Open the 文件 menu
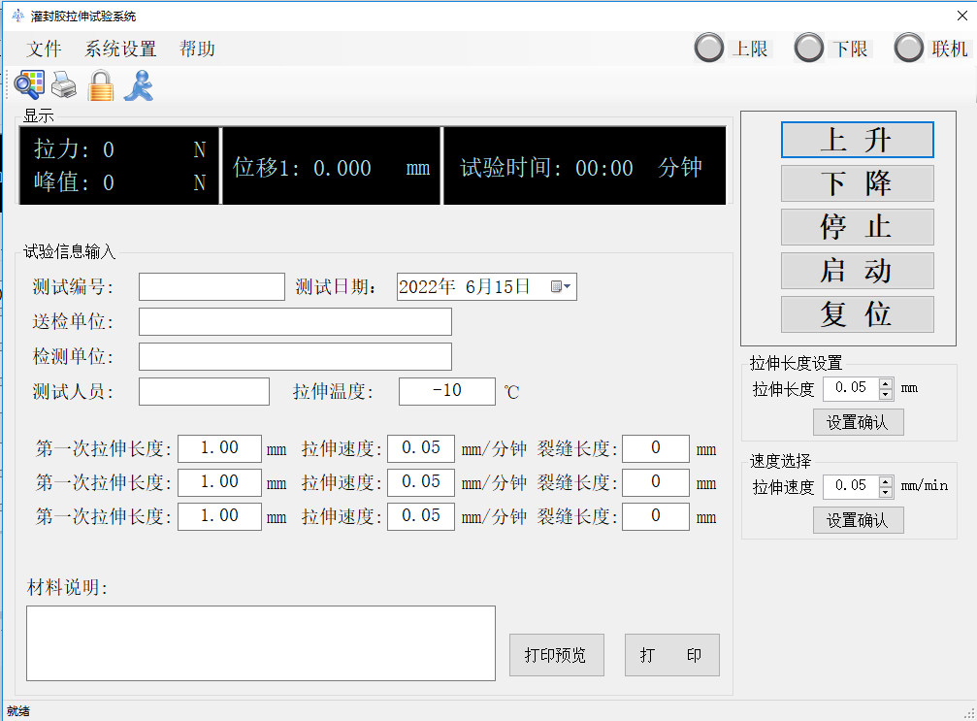Screen dimensions: 977x721 tap(44, 49)
